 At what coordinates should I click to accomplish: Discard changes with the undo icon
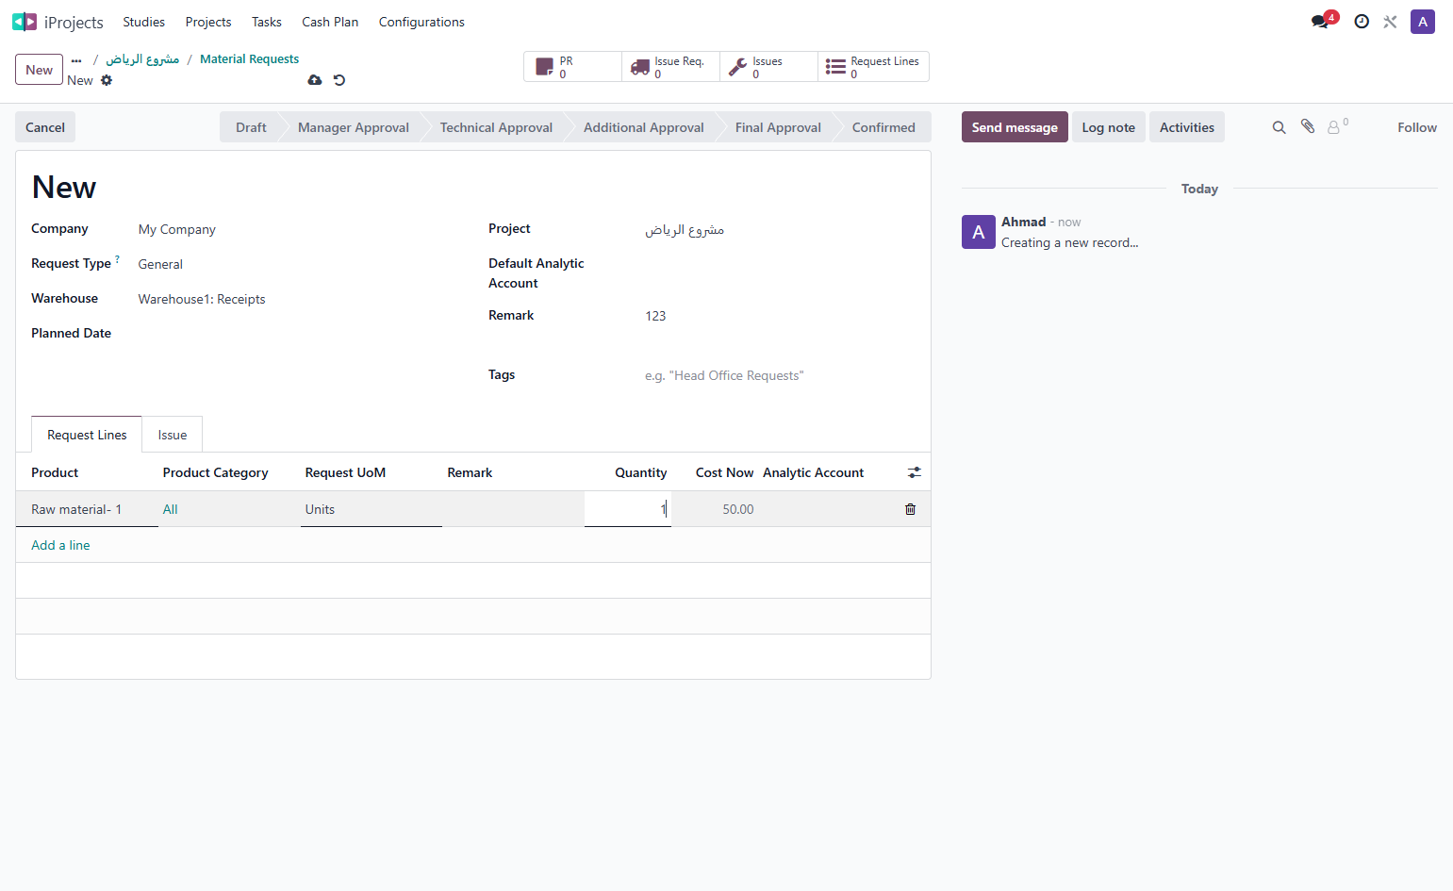click(x=339, y=80)
